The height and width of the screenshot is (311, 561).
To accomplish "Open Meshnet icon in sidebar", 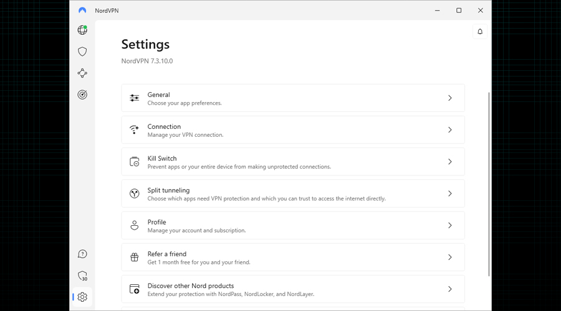I will (82, 73).
